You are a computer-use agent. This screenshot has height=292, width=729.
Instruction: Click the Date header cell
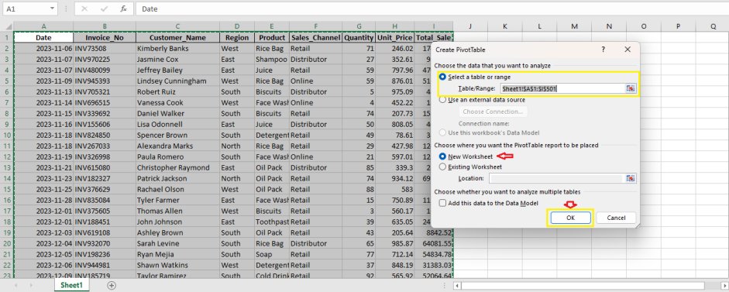[x=43, y=38]
